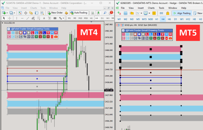This screenshot has width=203, height=130.
Task: Switch MT5 chart to the H12 timeframe
Action: coord(188,19)
